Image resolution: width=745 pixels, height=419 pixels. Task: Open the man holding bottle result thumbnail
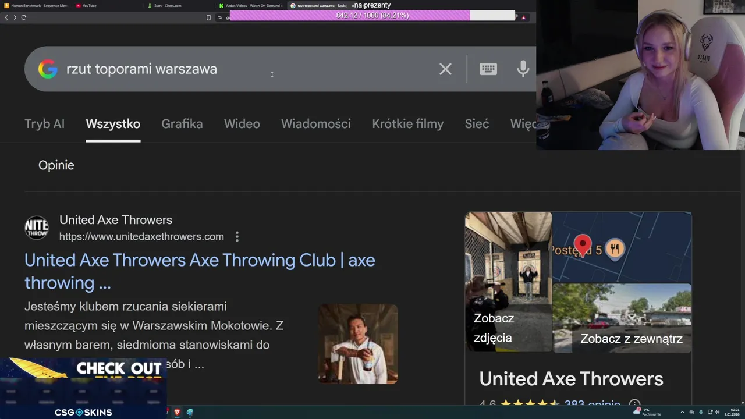click(358, 344)
